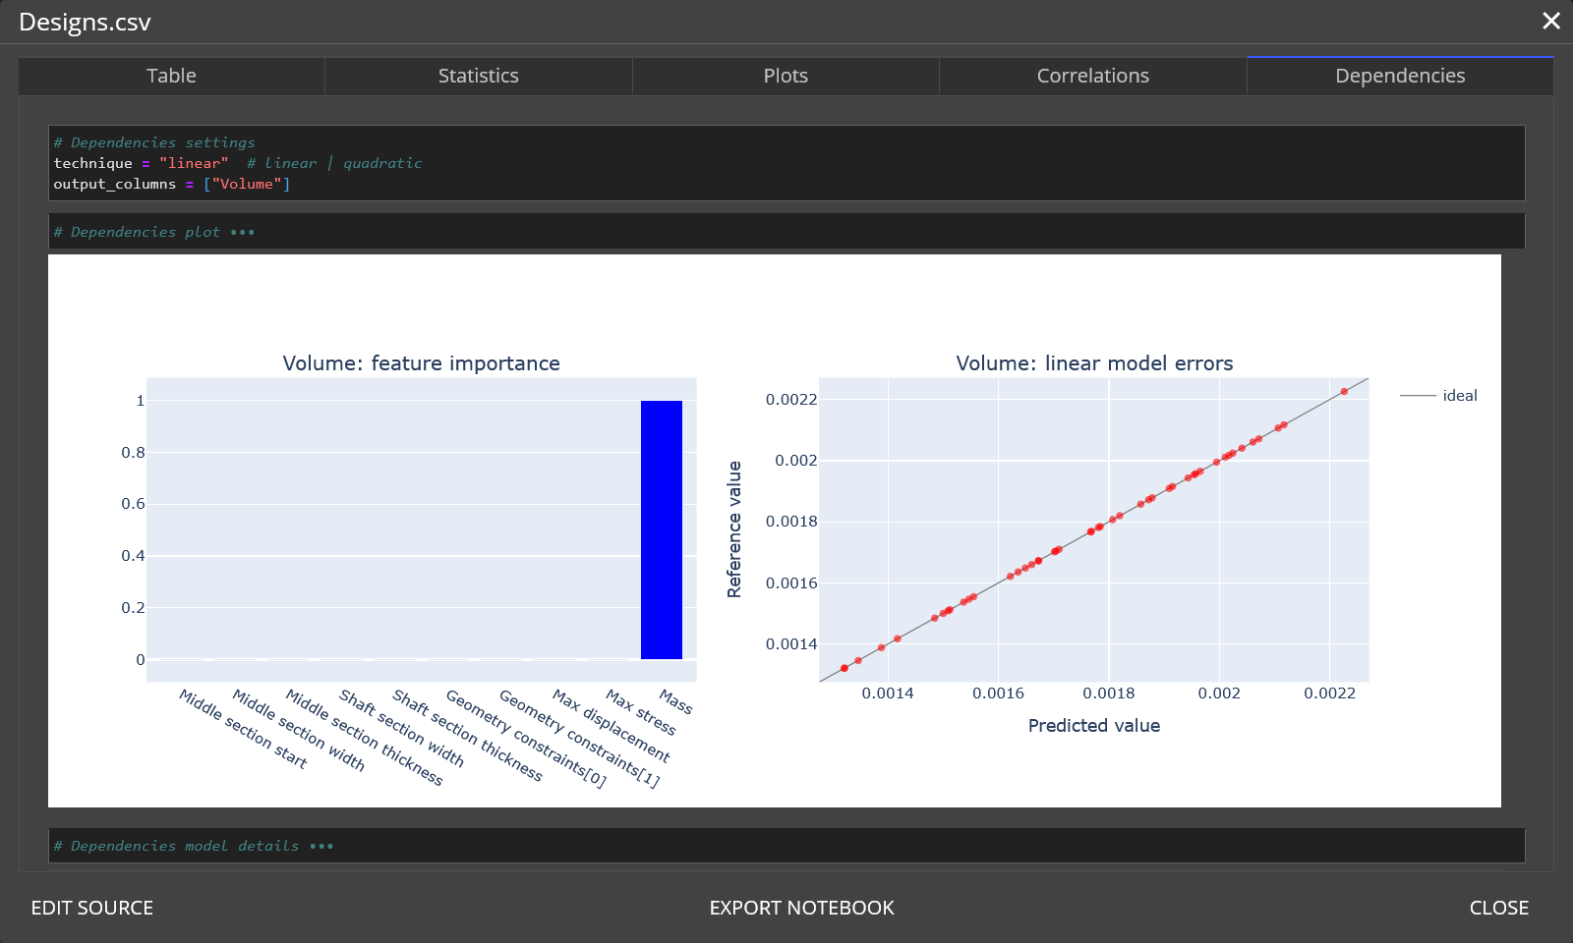Click the Predicted value axis label

(1093, 726)
